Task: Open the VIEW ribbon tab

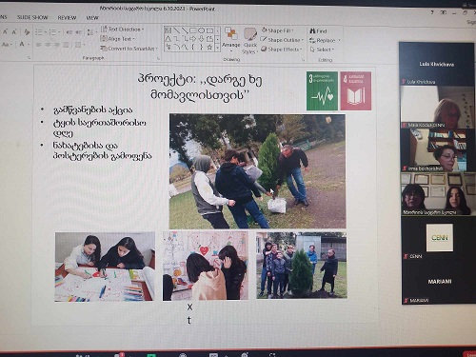Action: click(92, 18)
